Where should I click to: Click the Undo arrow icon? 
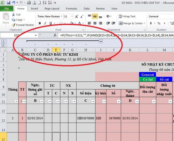pyautogui.click(x=14, y=2)
